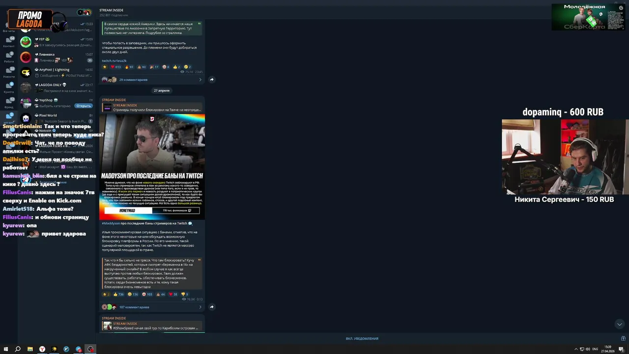The width and height of the screenshot is (629, 354).
Task: Click the clown 103 reaction
Action: 147,295
